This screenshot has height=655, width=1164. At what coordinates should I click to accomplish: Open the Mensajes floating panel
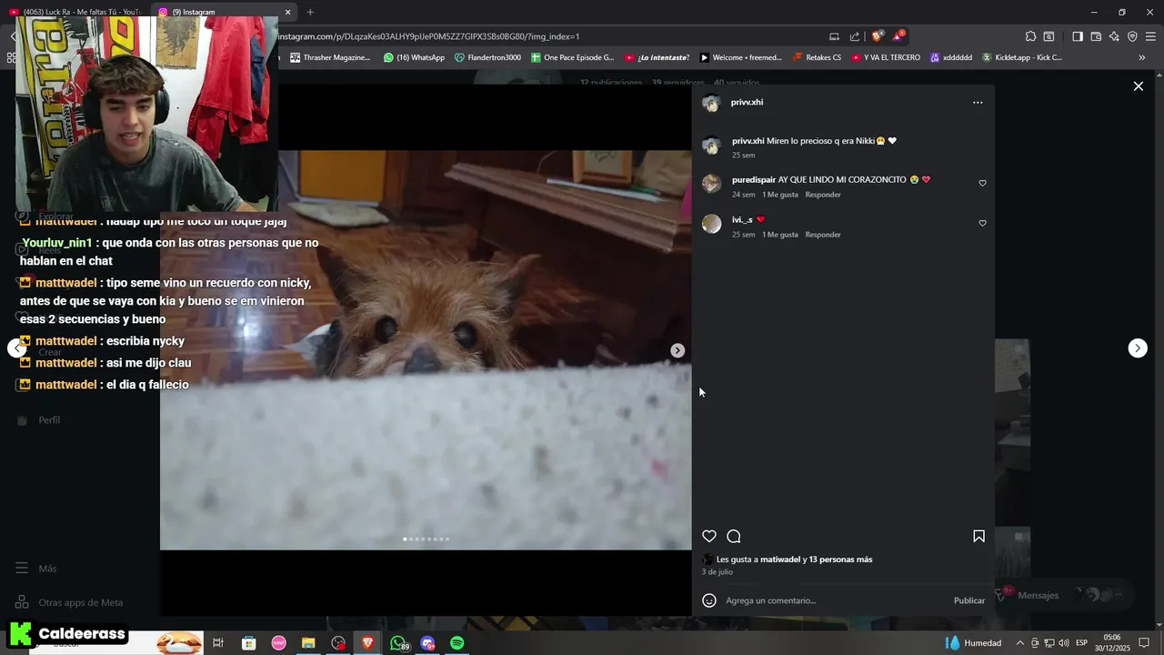click(1064, 595)
